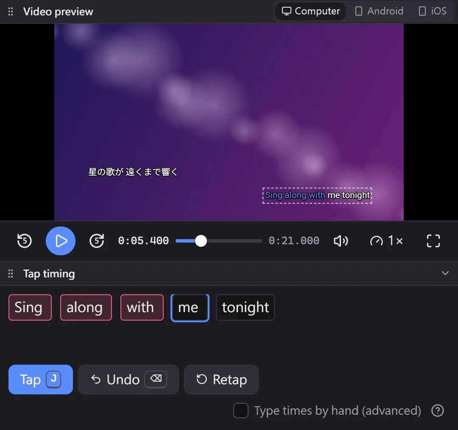Image resolution: width=458 pixels, height=430 pixels.
Task: Enable Type times by hand checkbox
Action: (241, 410)
